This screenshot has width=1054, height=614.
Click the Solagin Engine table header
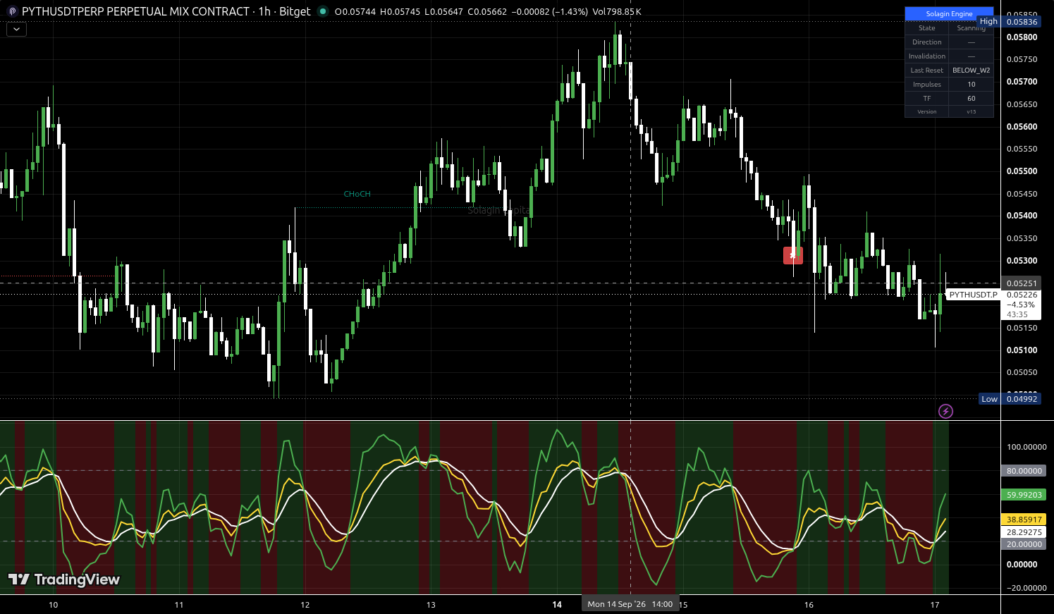(949, 13)
